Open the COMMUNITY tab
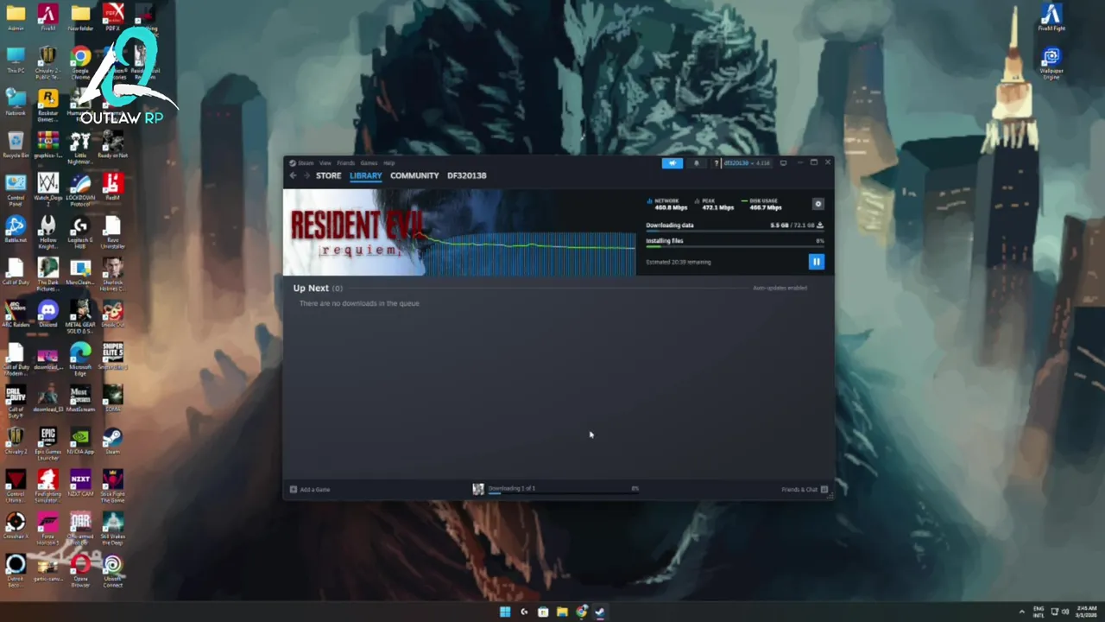The image size is (1105, 622). pos(414,175)
